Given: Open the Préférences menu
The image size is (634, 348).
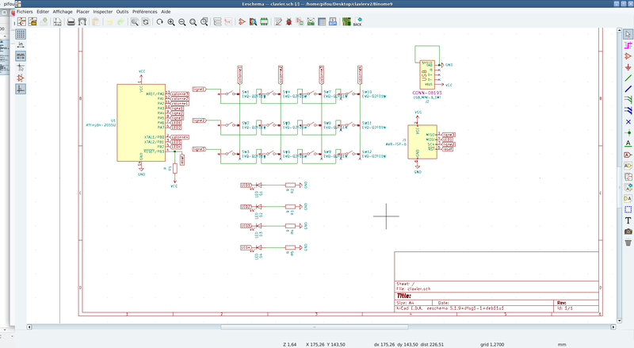Looking at the screenshot, I should point(144,13).
